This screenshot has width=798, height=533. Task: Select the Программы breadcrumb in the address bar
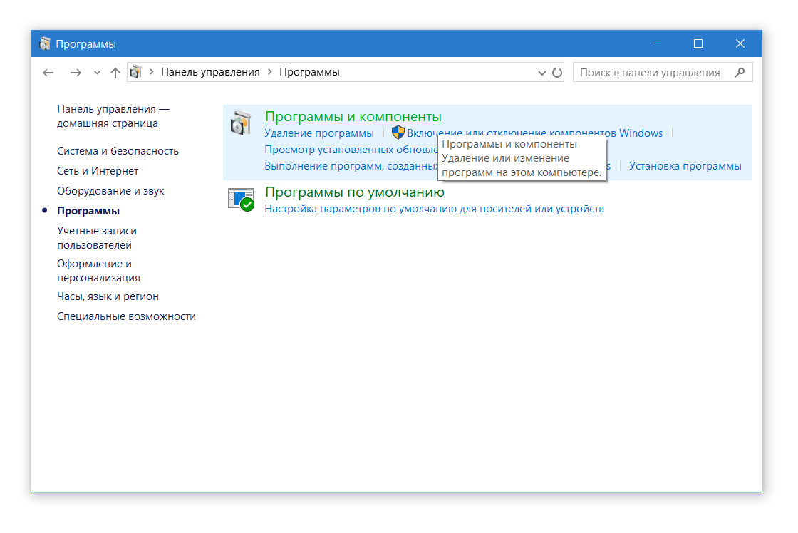[x=309, y=72]
